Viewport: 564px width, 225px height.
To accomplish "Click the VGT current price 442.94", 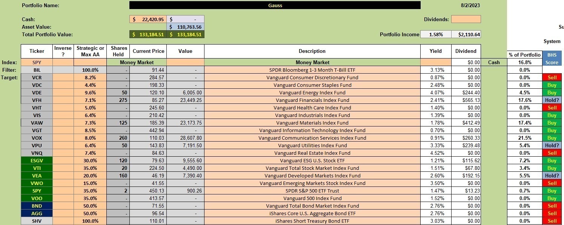I will tap(148, 130).
